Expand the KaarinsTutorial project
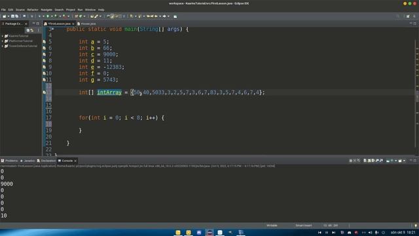The width and height of the screenshot is (419, 236). [x=3, y=36]
